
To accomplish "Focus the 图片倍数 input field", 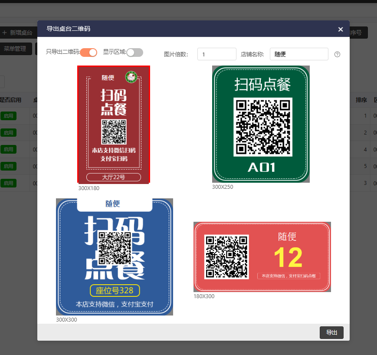I will point(216,54).
